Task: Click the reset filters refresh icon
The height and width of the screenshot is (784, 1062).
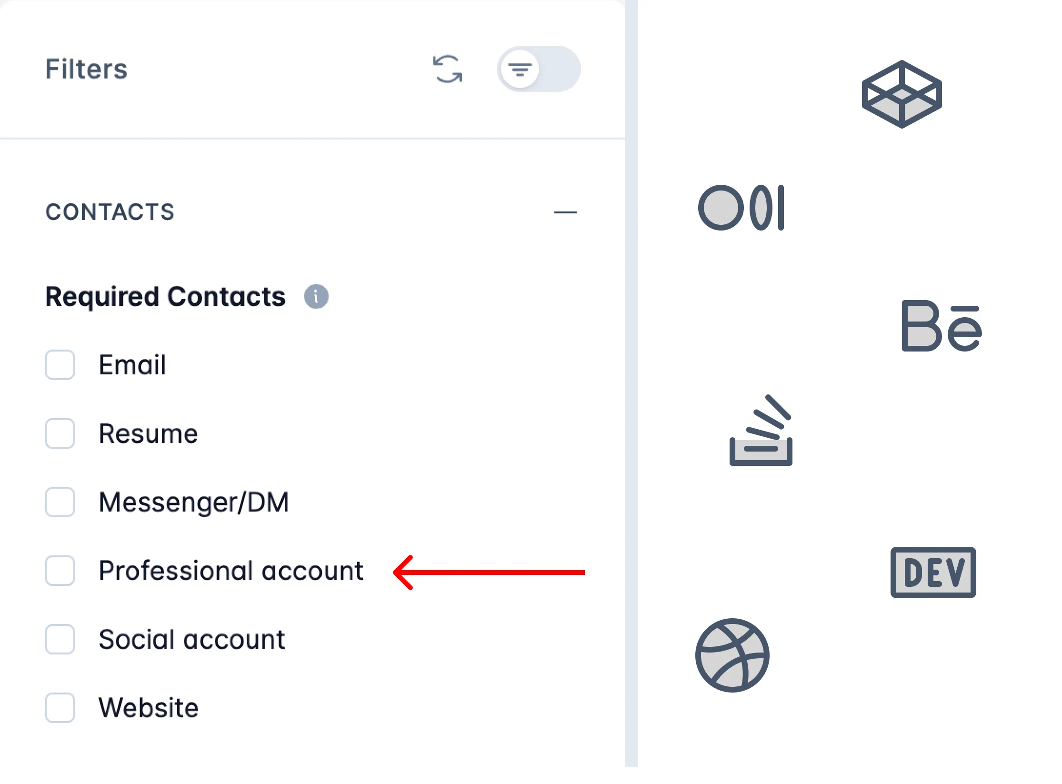Action: tap(448, 70)
